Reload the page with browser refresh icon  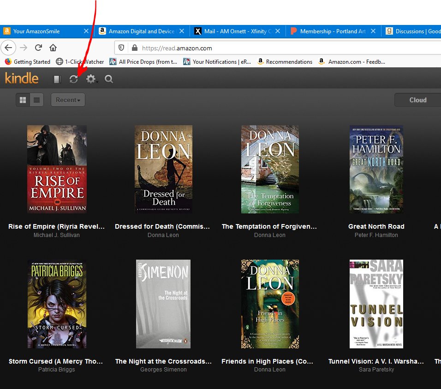point(39,48)
